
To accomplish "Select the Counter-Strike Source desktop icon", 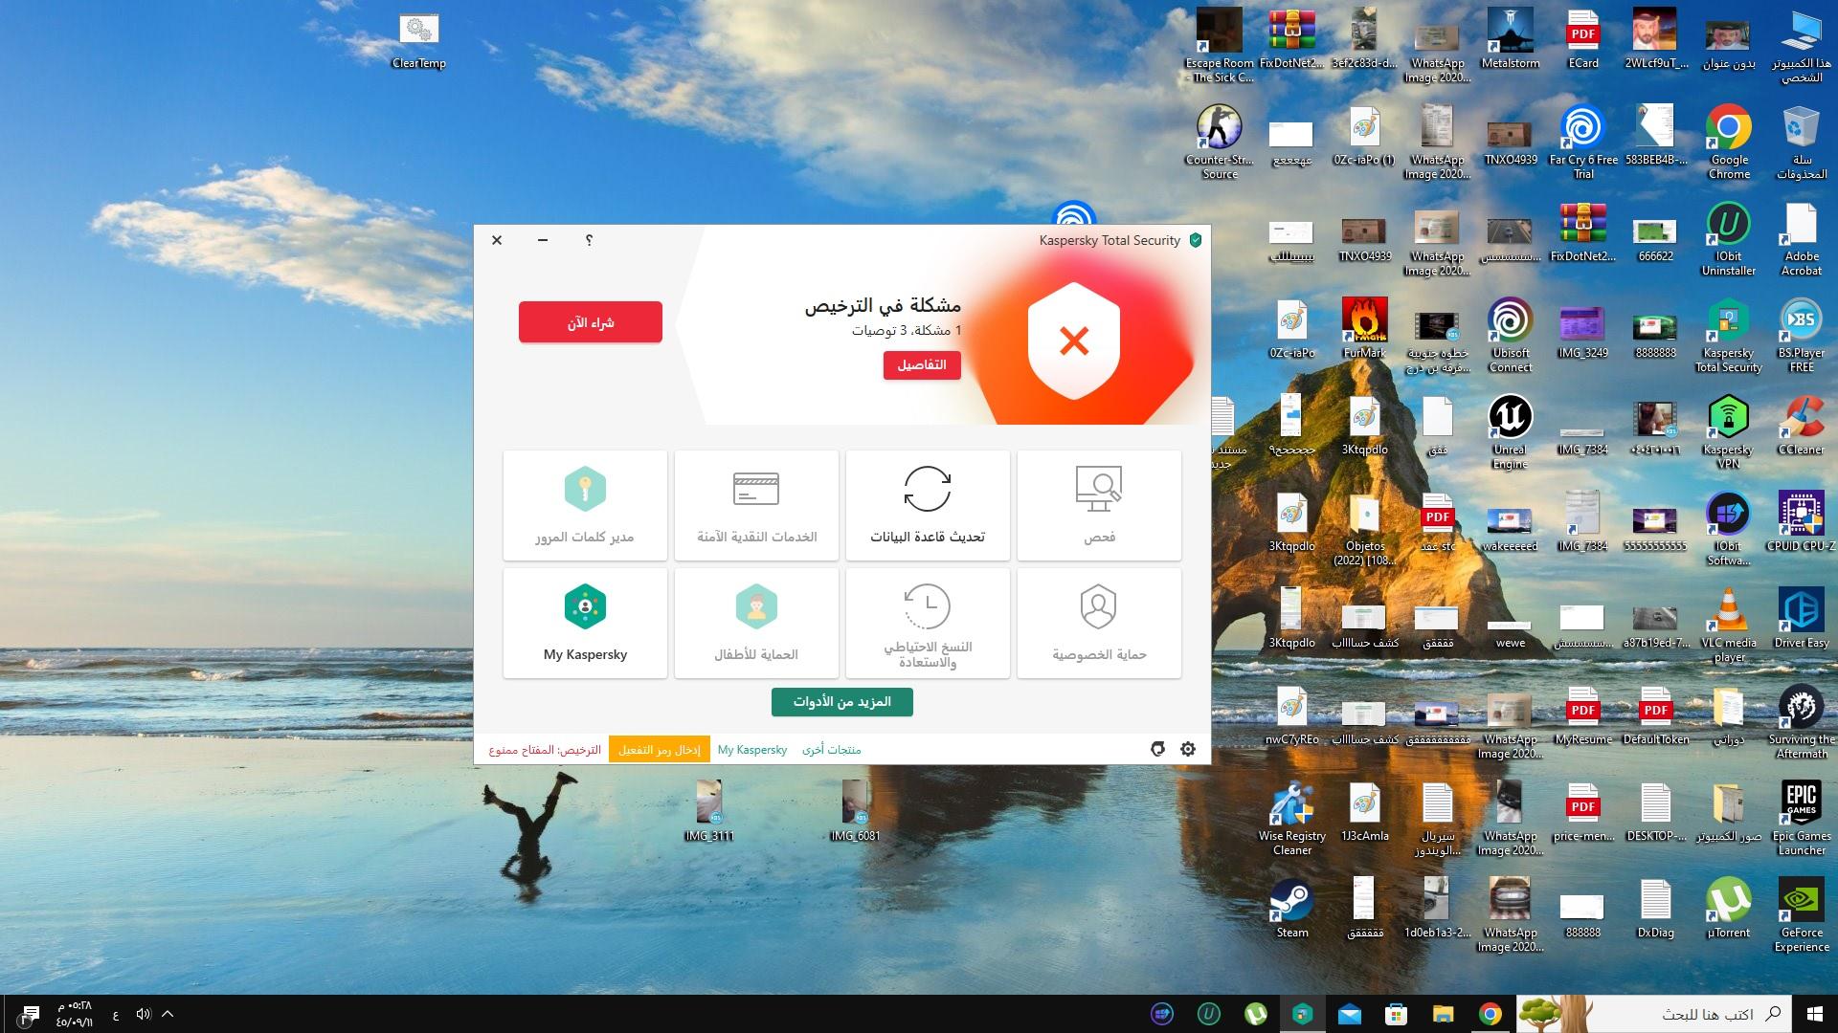I will [x=1220, y=142].
